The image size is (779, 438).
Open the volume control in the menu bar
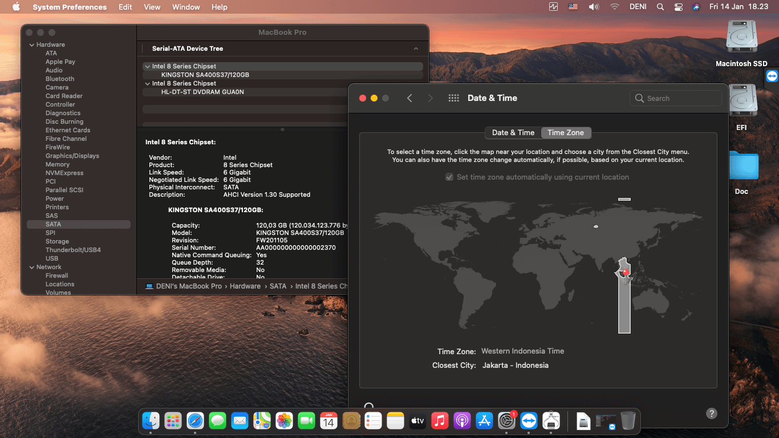[x=594, y=7]
